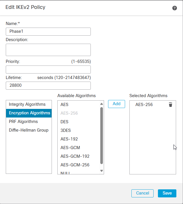Select AES in Available Algorithms
Image resolution: width=183 pixels, height=204 pixels.
tap(65, 105)
